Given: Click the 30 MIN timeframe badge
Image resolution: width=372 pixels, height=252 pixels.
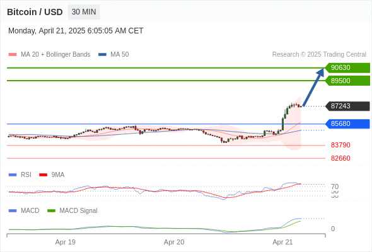Looking at the screenshot, I should click(84, 12).
